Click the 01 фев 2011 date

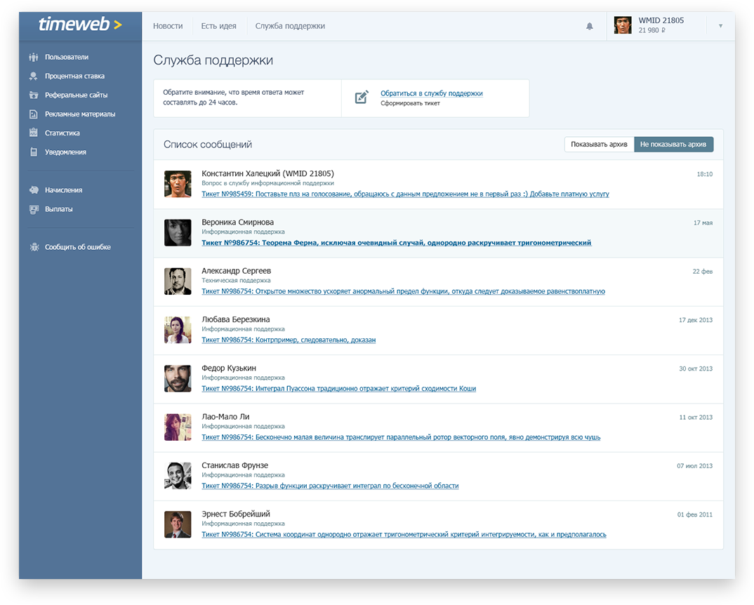click(695, 514)
